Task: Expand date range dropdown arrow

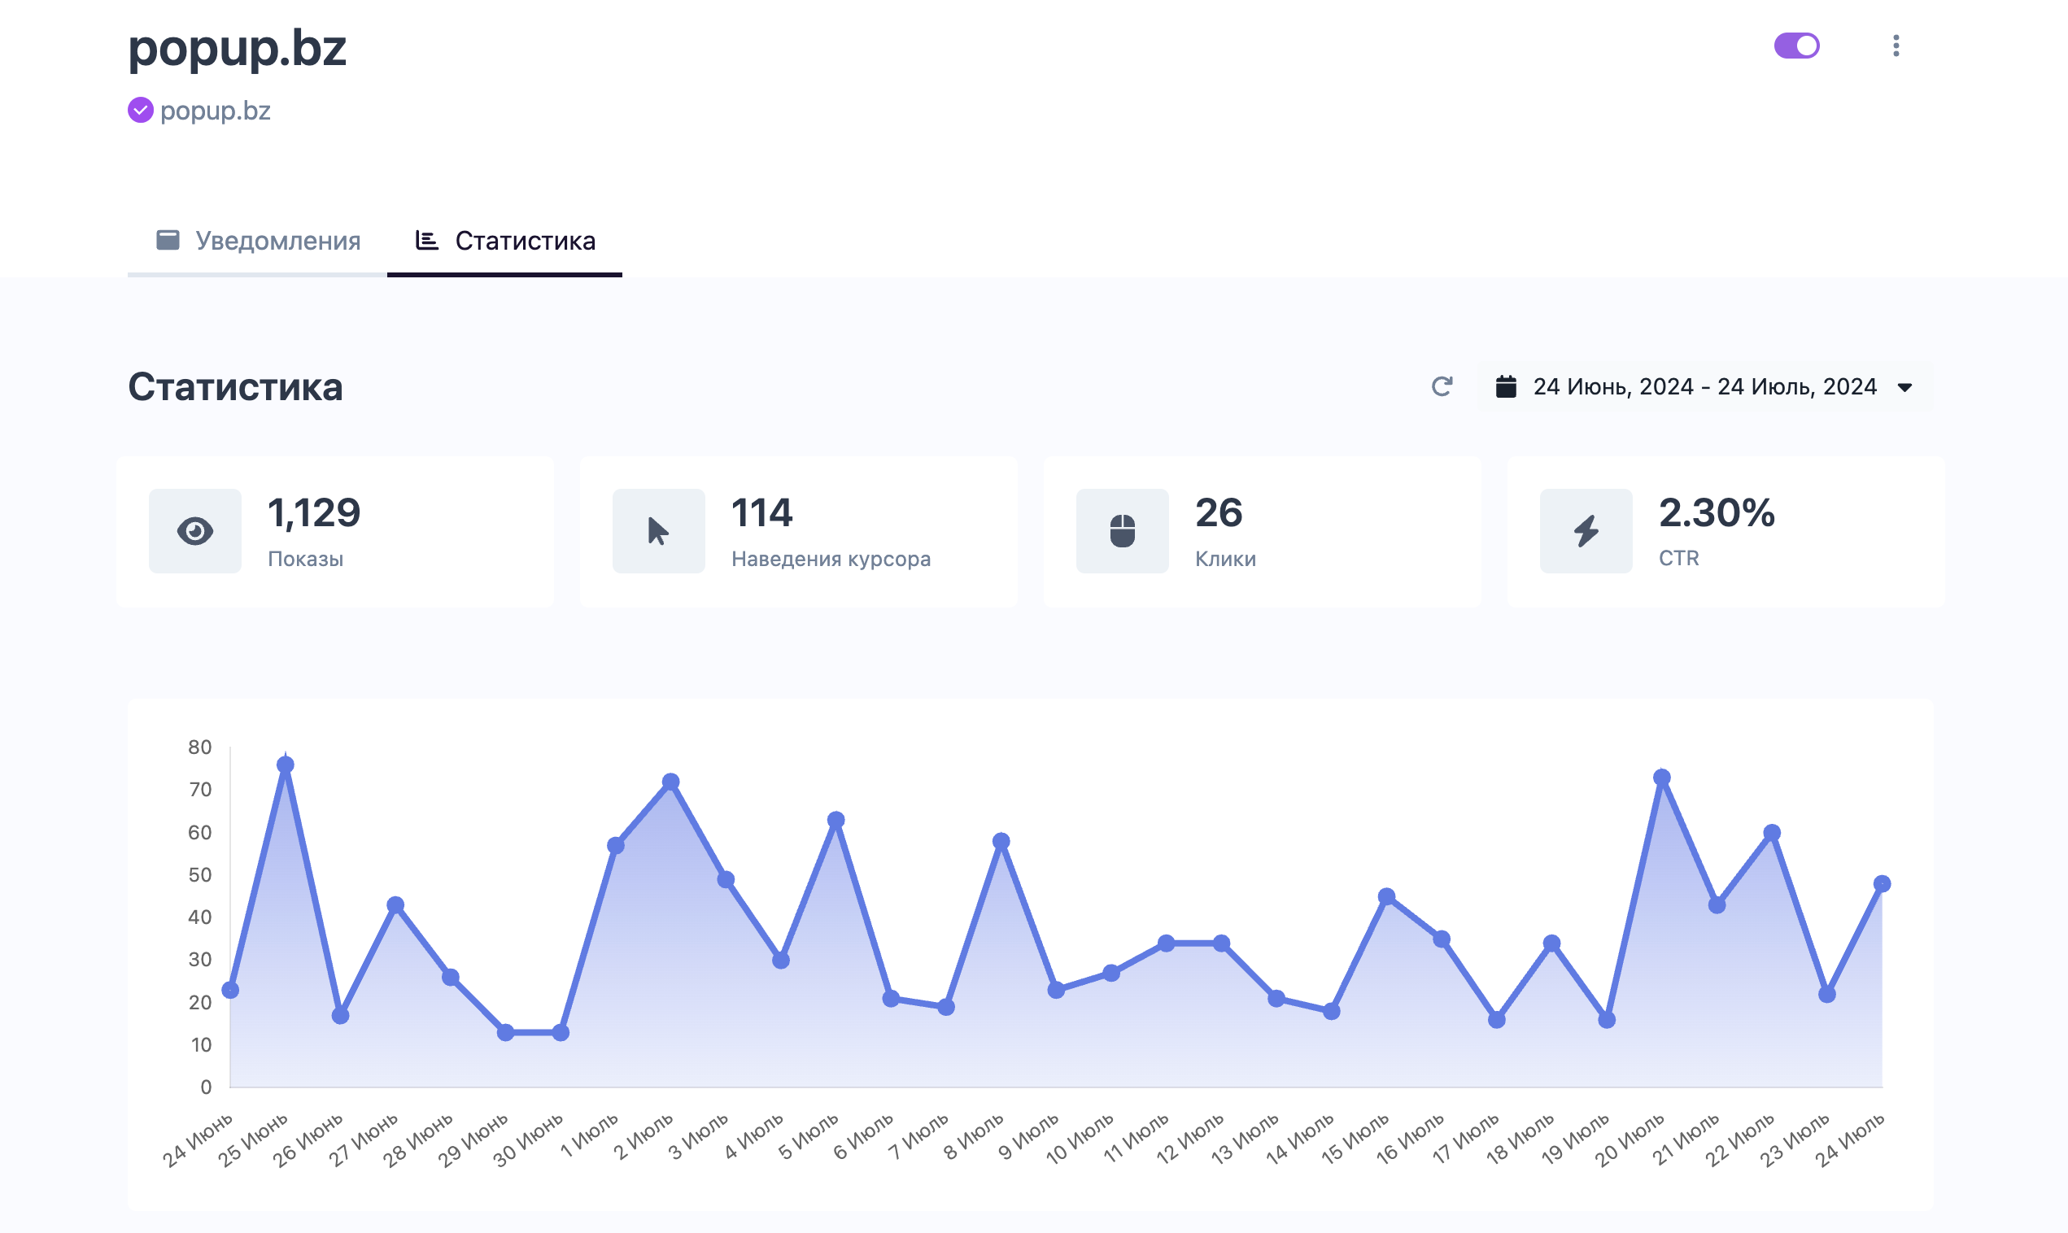Action: [1905, 388]
